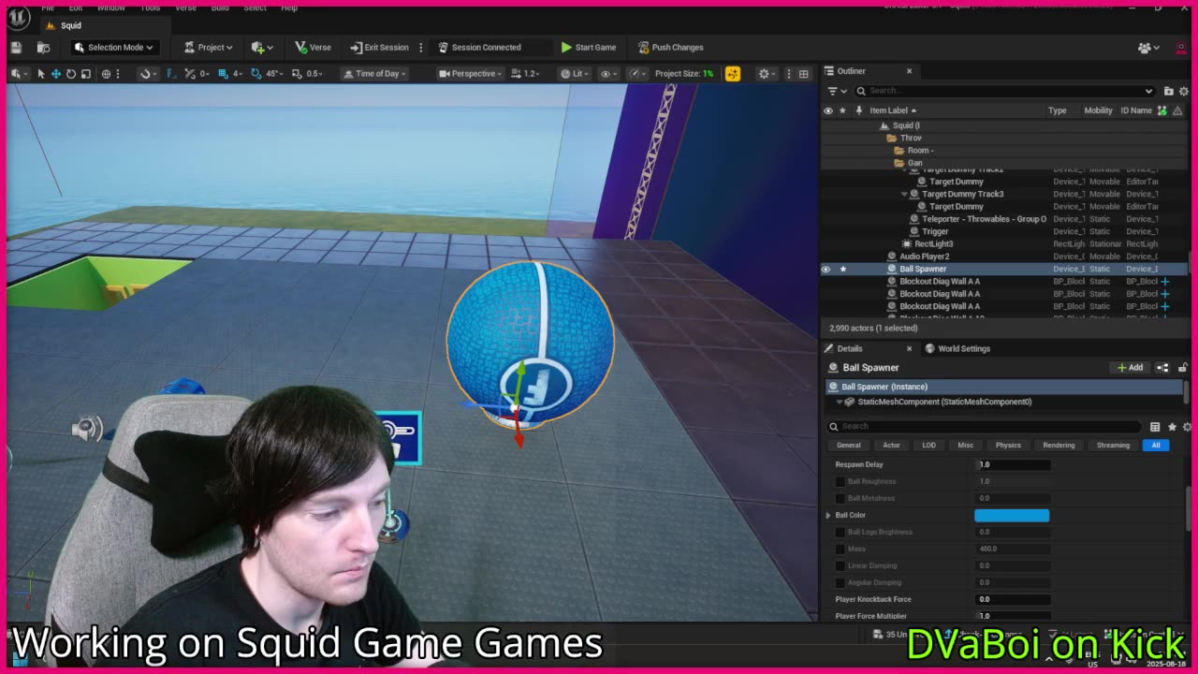Open the Window menu
1198x674 pixels.
coord(110,7)
